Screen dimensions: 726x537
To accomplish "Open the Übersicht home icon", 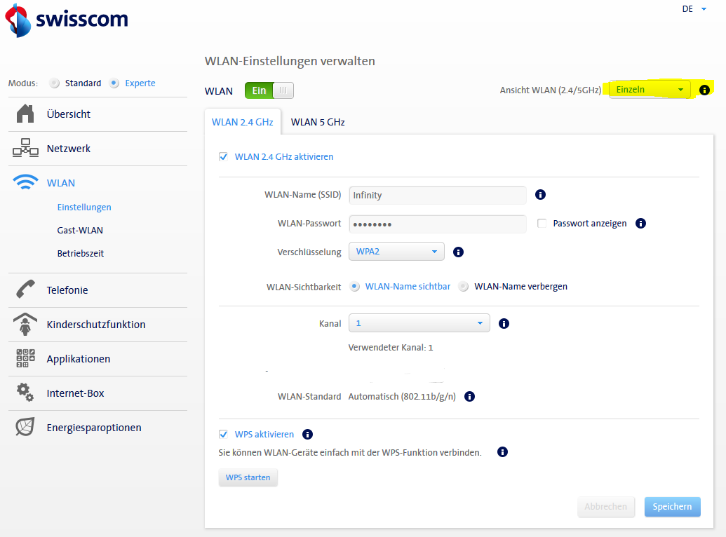I will (x=23, y=114).
